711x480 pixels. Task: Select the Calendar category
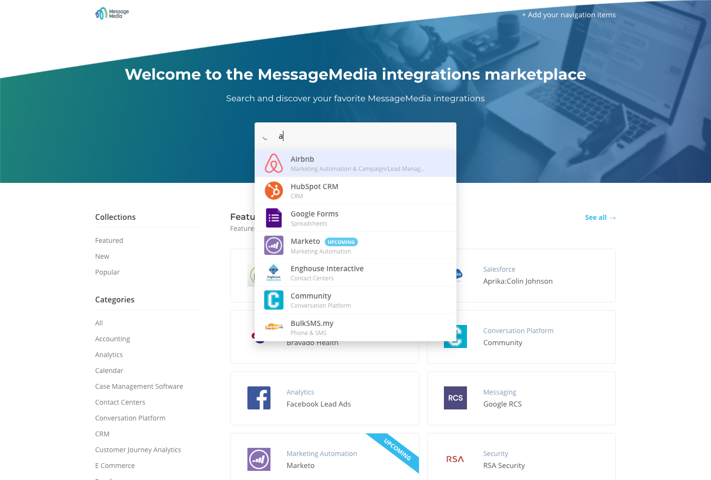point(109,371)
